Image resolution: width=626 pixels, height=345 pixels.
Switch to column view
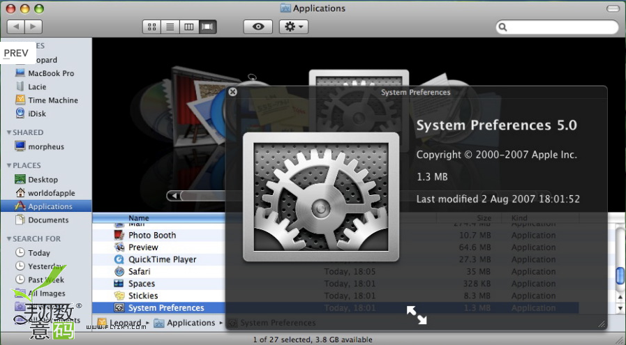pos(189,26)
